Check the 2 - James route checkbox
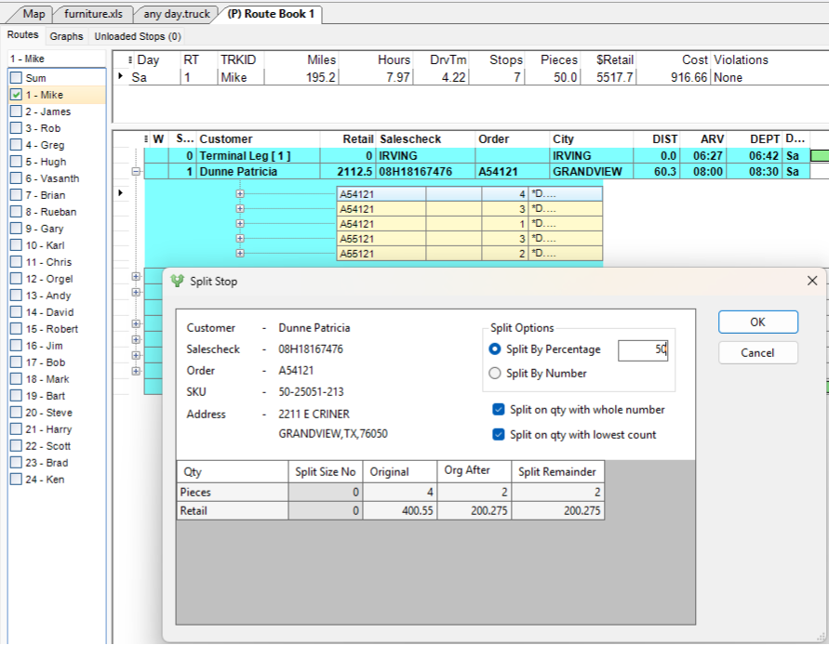Screen dimensions: 829x645 tap(17, 112)
